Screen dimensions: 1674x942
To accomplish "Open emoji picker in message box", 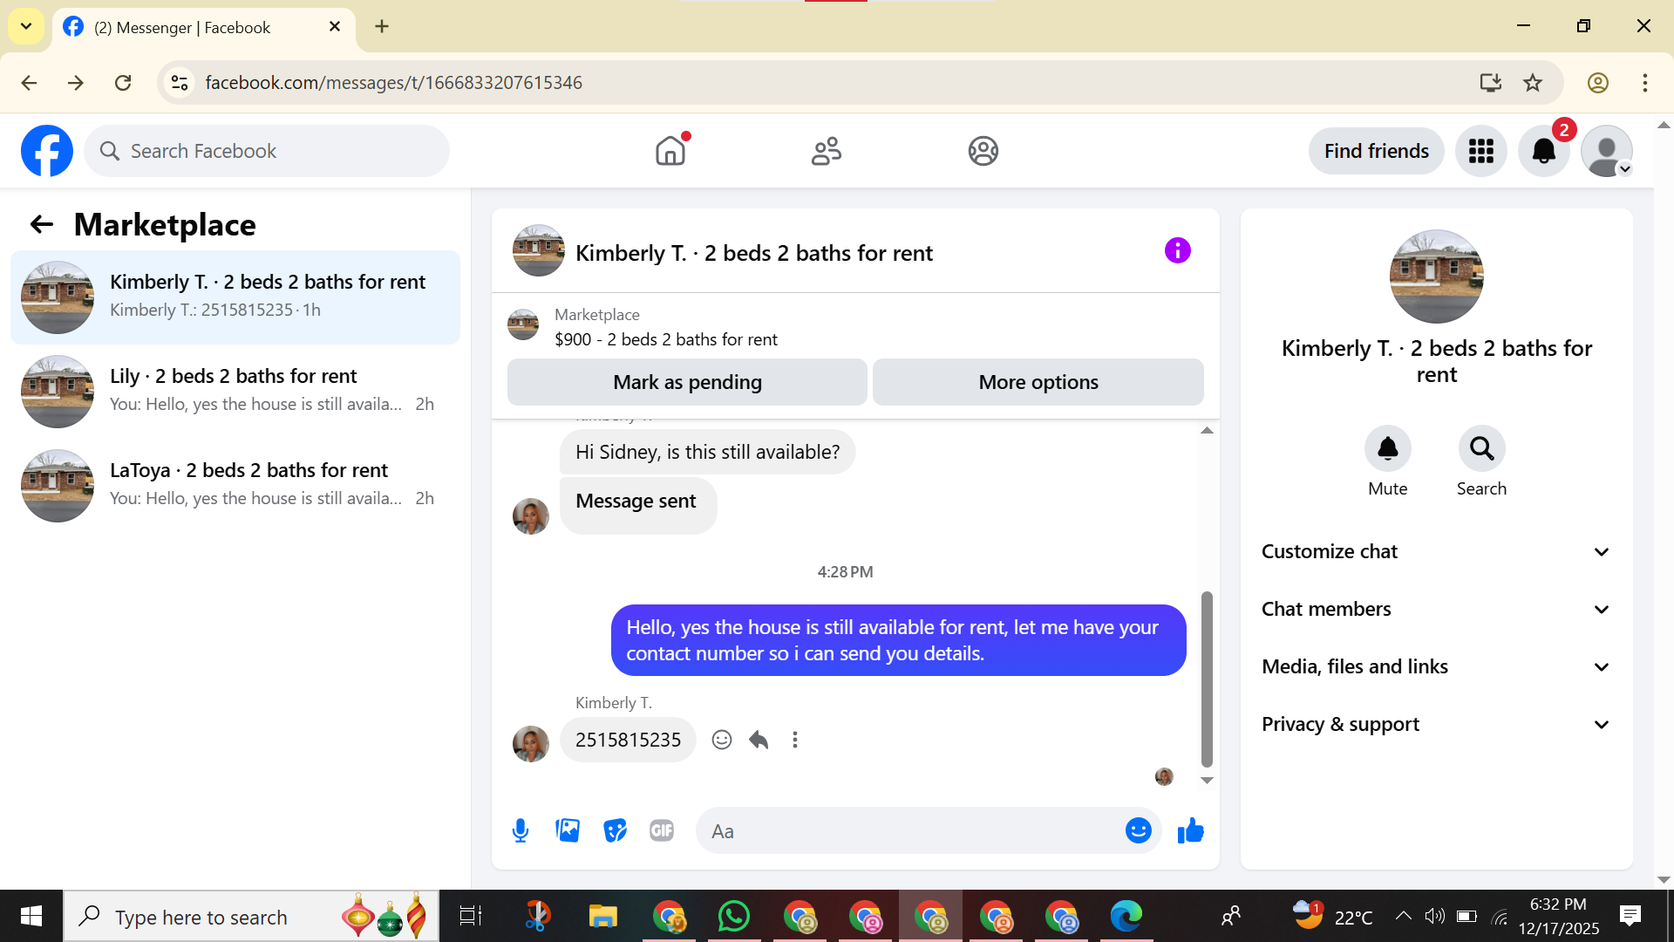I will point(1138,830).
